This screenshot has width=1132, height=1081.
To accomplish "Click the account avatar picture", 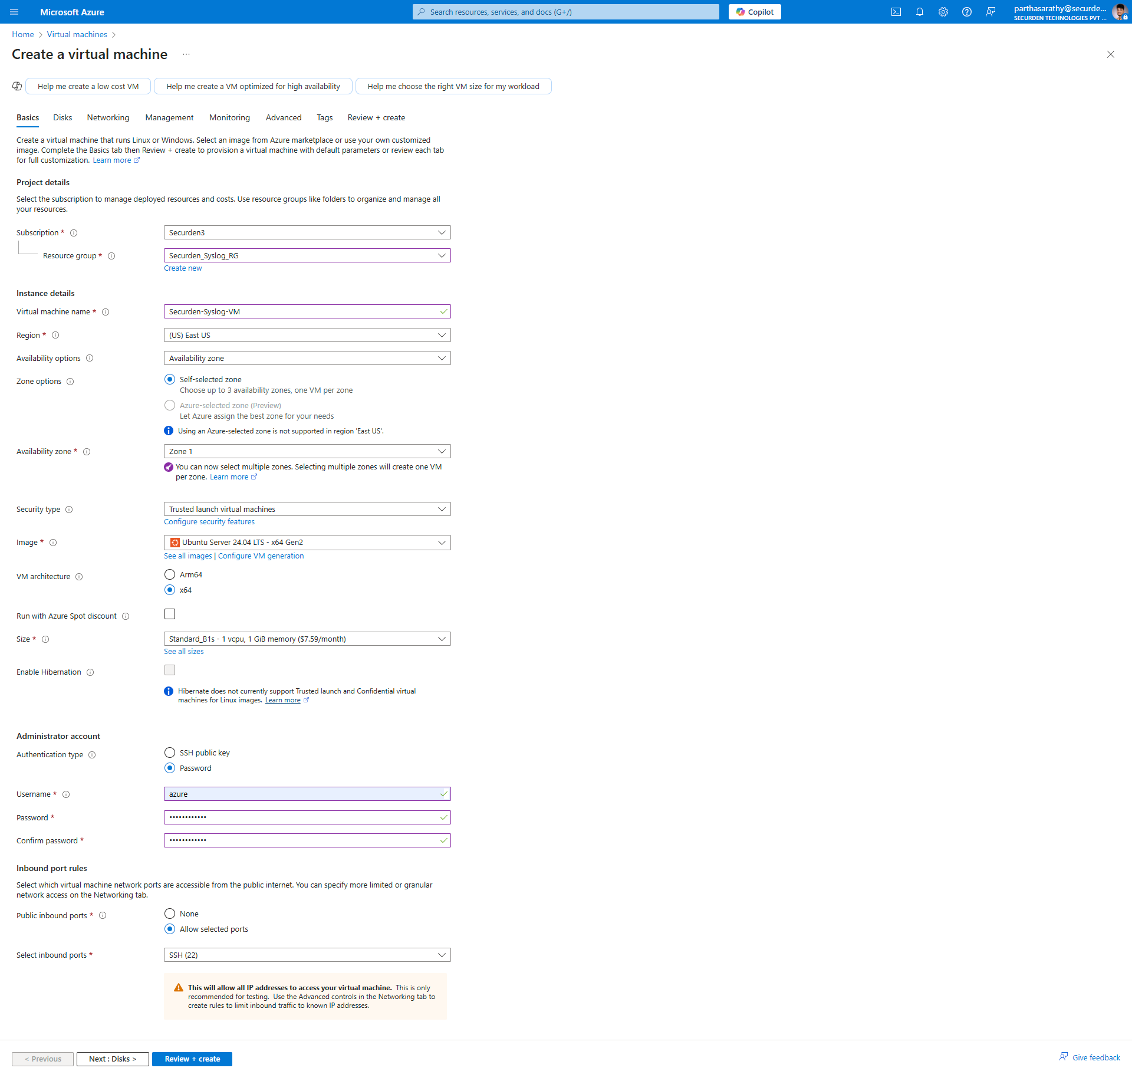I will point(1120,12).
